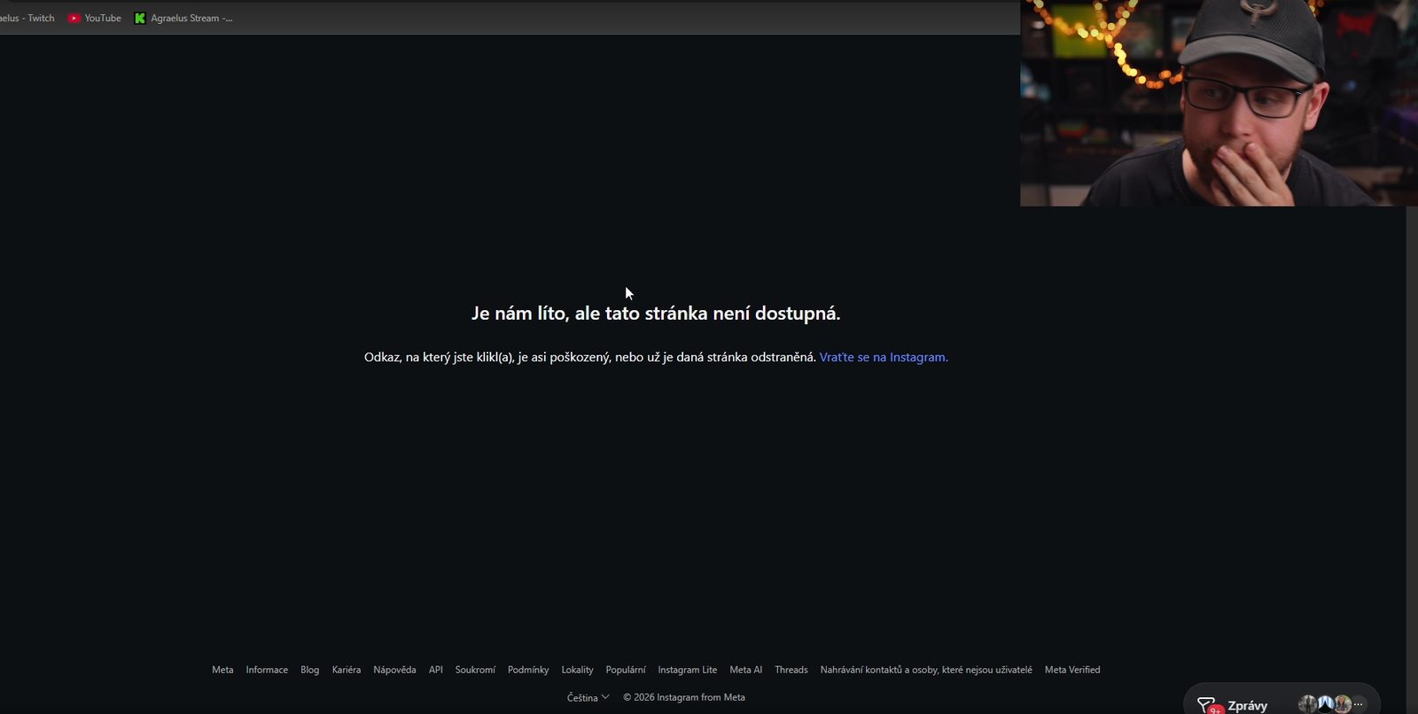Open the first avatar in Zprávy bar
This screenshot has height=714, width=1418.
pyautogui.click(x=1307, y=704)
